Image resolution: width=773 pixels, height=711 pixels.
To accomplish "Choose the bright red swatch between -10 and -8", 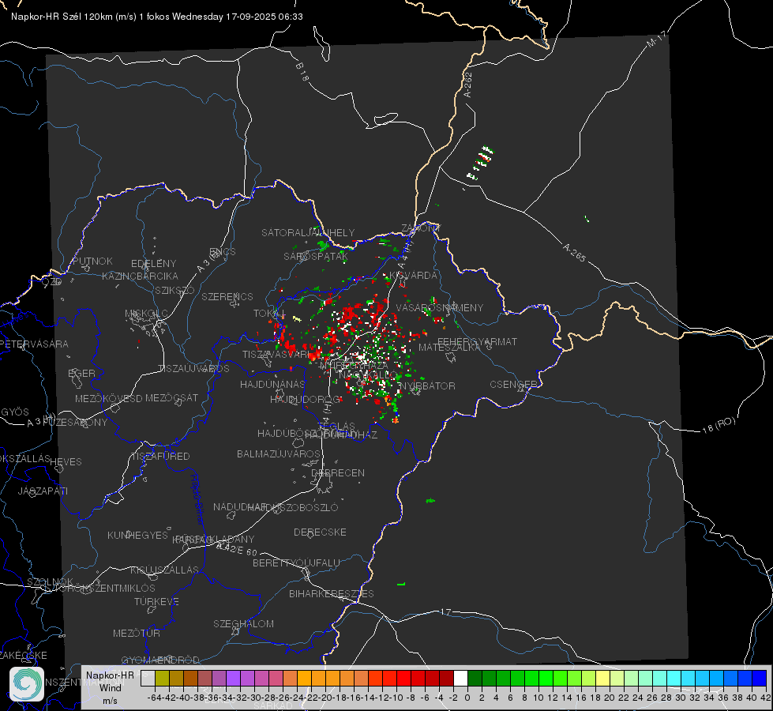I will pyautogui.click(x=403, y=678).
